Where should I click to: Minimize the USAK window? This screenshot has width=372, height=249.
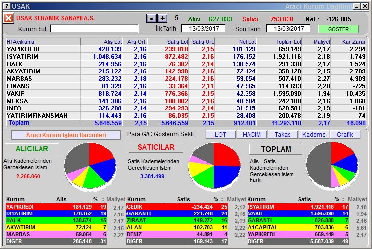point(357,6)
